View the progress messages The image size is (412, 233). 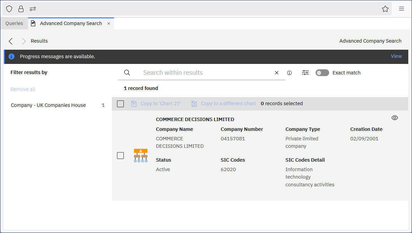click(x=396, y=56)
